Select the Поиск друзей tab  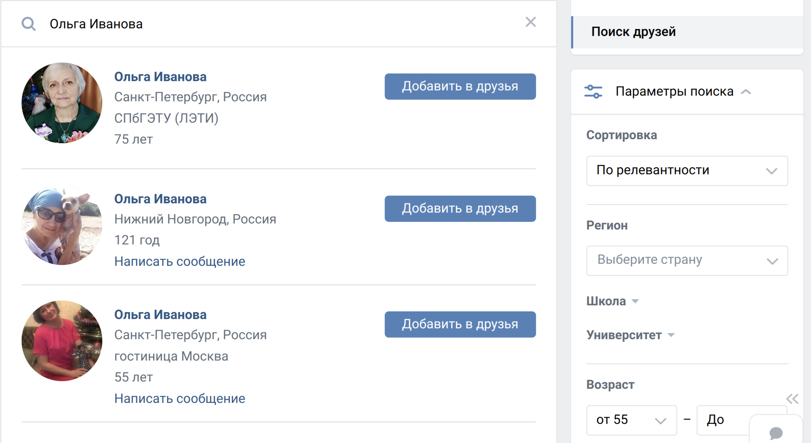point(687,32)
